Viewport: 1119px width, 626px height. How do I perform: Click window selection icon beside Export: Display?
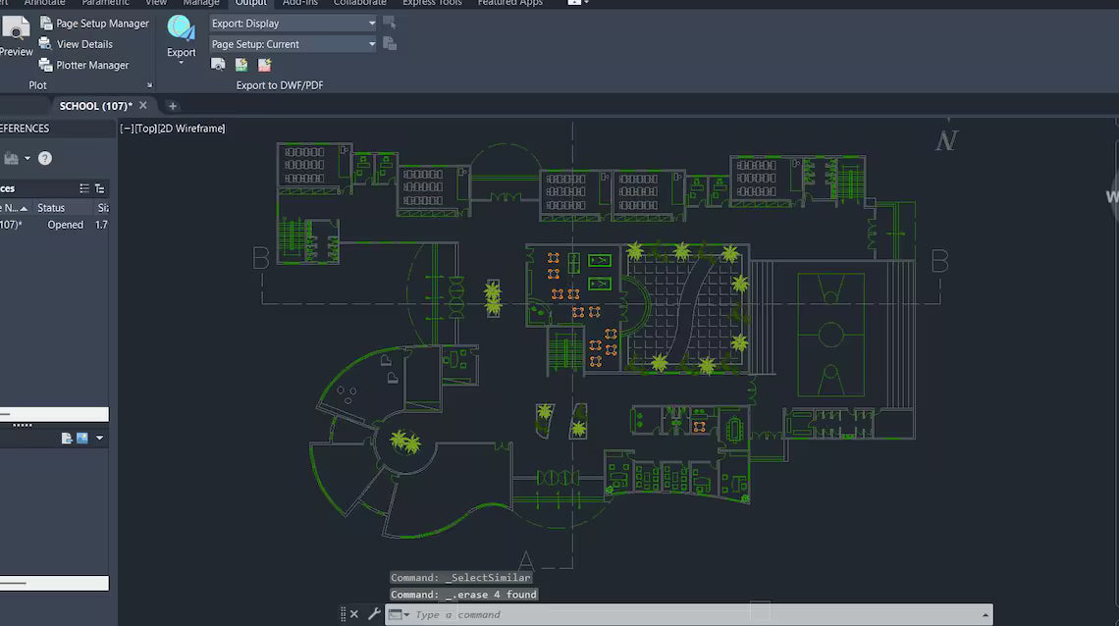coord(389,23)
